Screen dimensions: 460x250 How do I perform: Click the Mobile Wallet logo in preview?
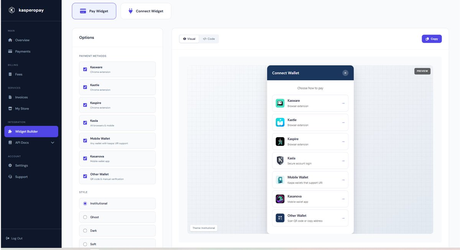point(280,180)
